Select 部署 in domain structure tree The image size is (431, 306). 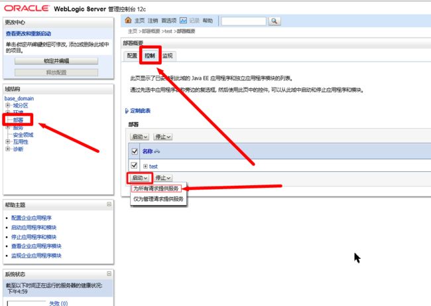[x=18, y=120]
